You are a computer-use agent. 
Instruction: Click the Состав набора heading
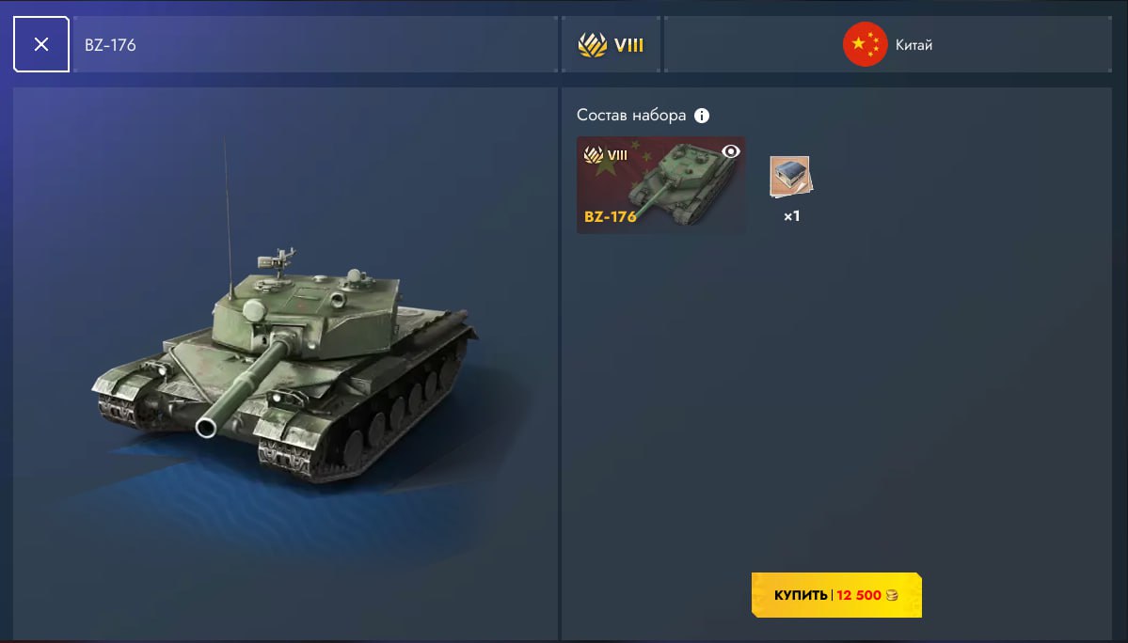coord(631,115)
